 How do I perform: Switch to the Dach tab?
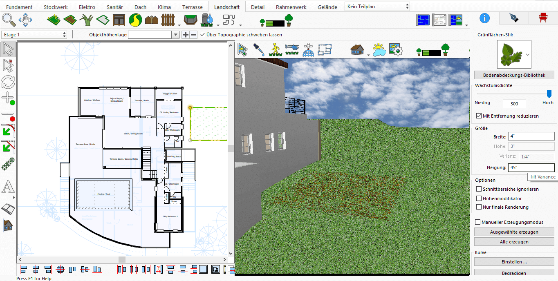click(140, 7)
